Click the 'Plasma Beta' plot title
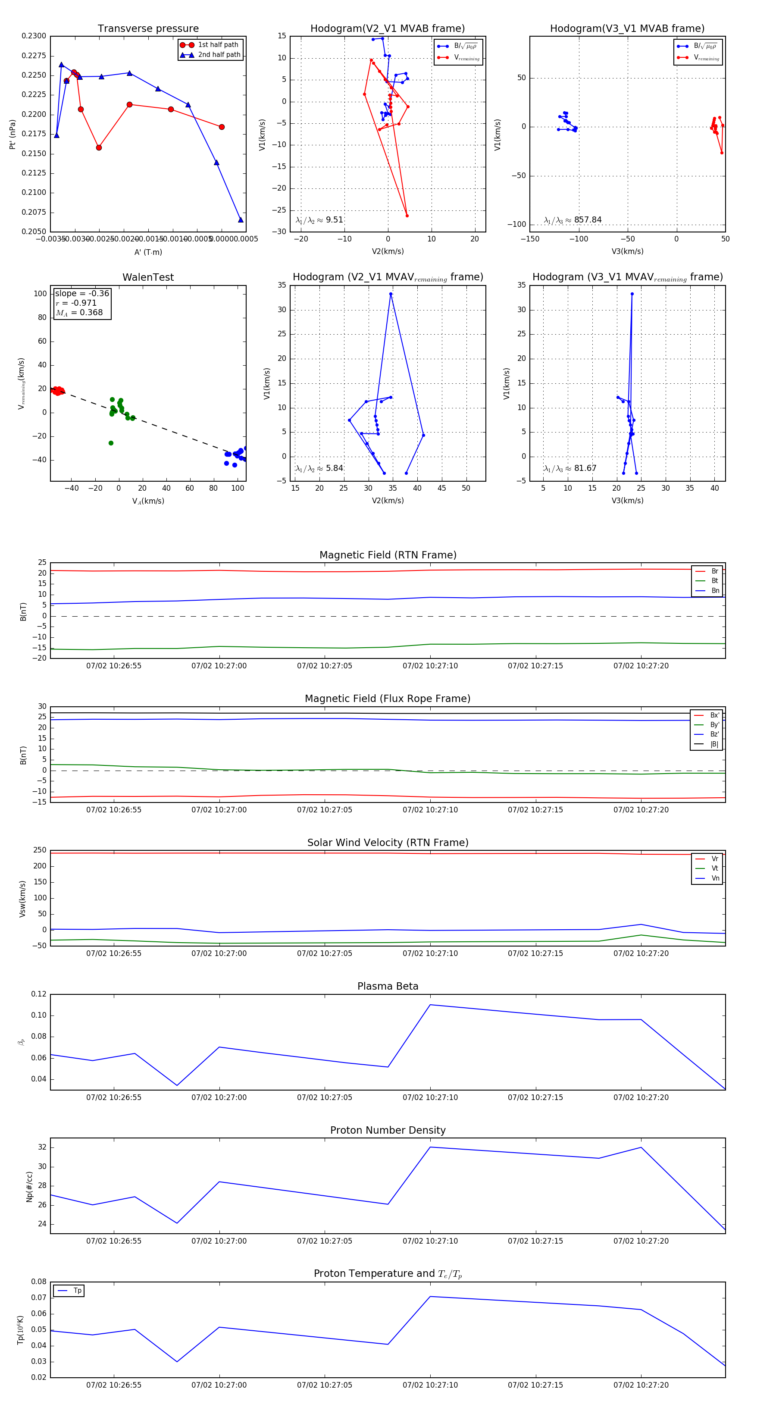The height and width of the screenshot is (1423, 776). click(388, 986)
